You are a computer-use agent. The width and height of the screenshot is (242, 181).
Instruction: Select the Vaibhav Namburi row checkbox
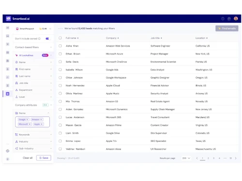[x=60, y=149]
